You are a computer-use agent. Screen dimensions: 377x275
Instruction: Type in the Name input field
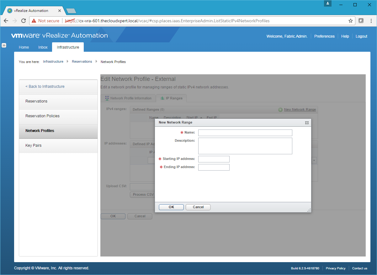[245, 133]
